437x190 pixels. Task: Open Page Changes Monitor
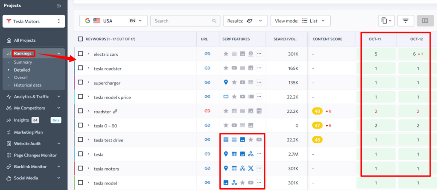(35, 155)
